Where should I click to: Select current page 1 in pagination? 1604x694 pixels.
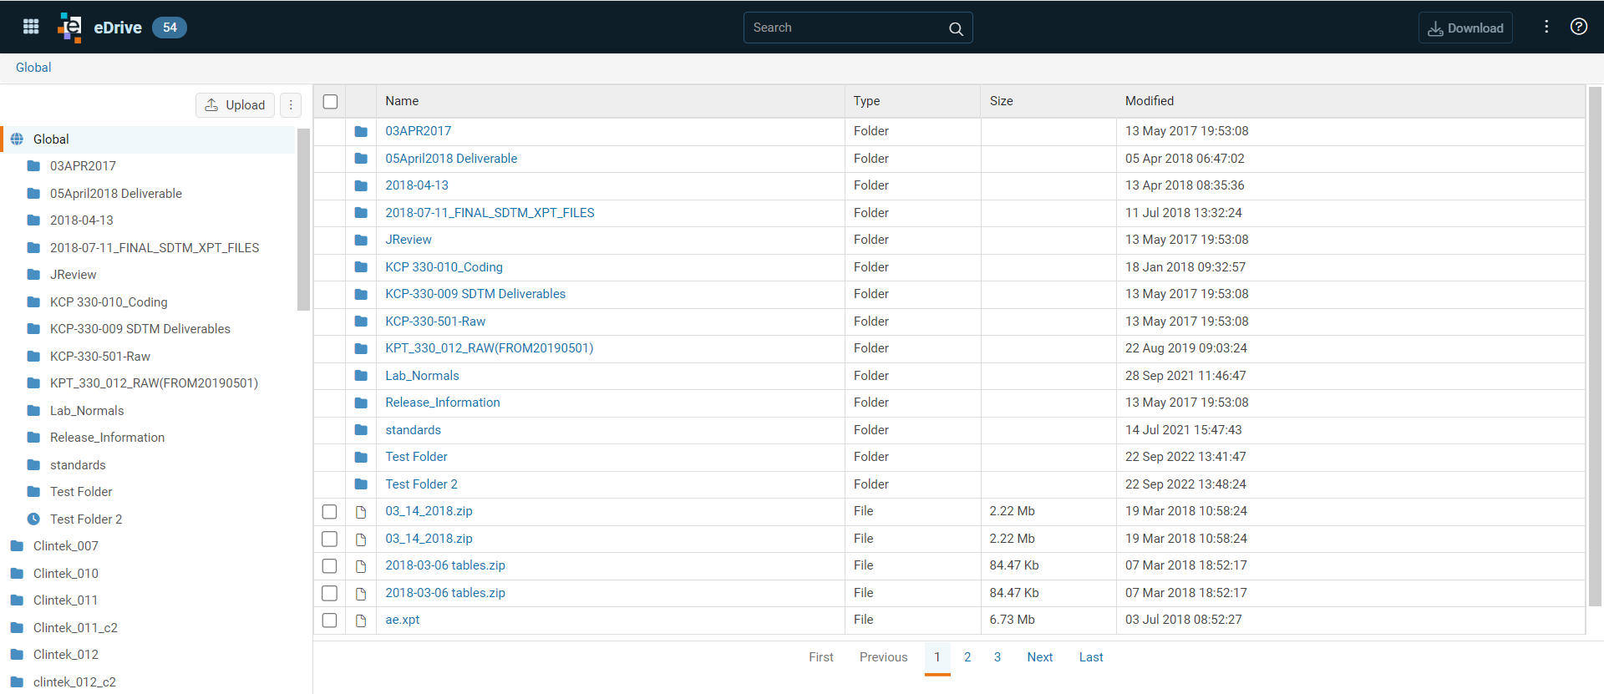[937, 657]
